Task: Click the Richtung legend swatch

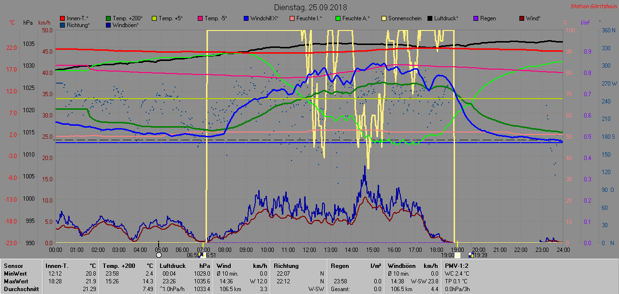Action: (x=63, y=25)
